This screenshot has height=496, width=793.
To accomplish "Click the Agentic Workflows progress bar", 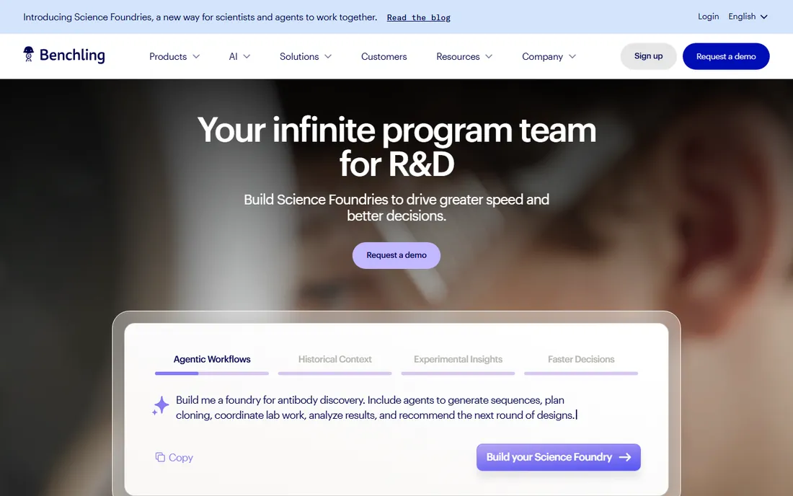I will pyautogui.click(x=212, y=373).
